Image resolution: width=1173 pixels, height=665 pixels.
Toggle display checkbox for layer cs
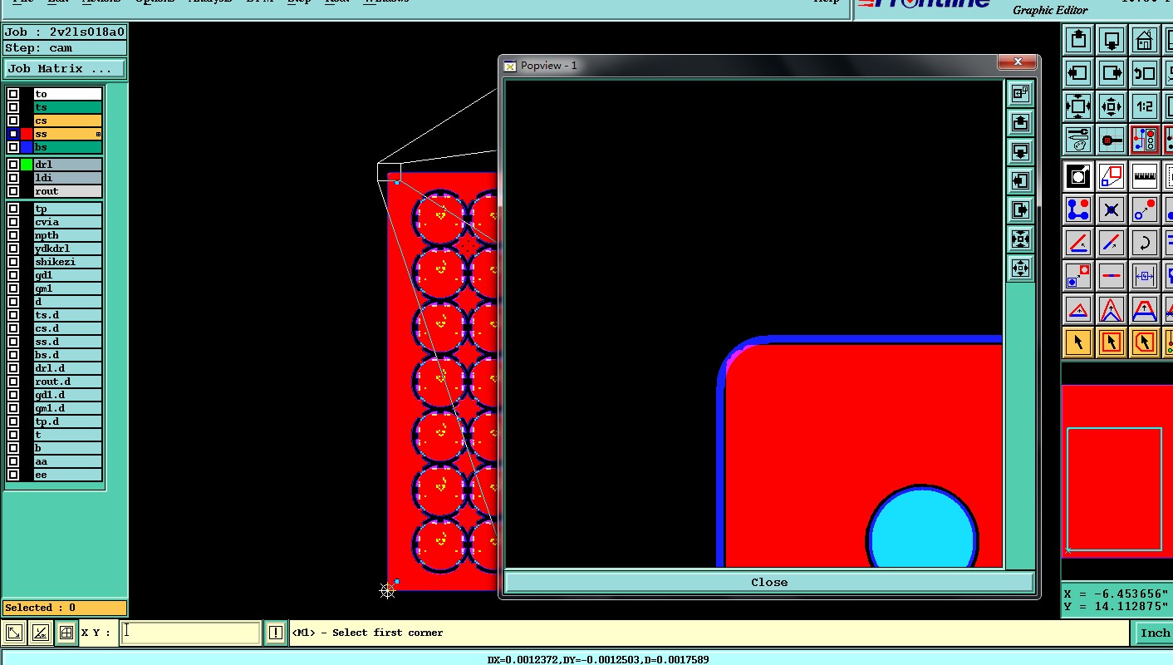click(13, 121)
